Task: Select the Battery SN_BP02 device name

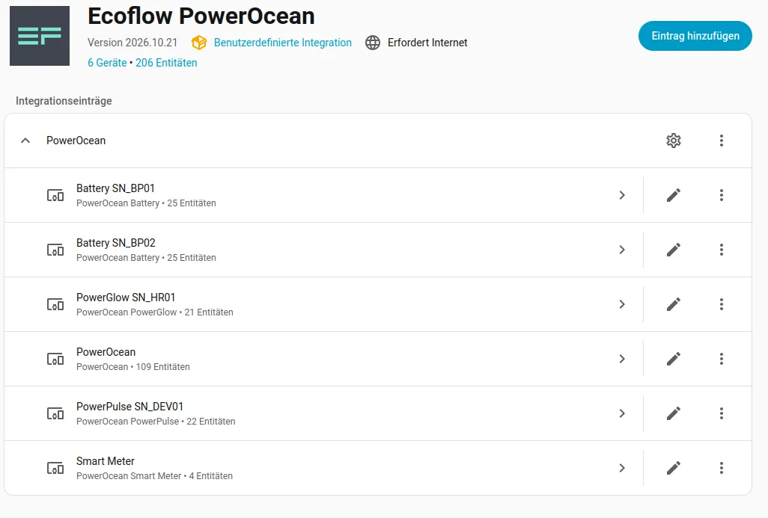Action: (115, 243)
